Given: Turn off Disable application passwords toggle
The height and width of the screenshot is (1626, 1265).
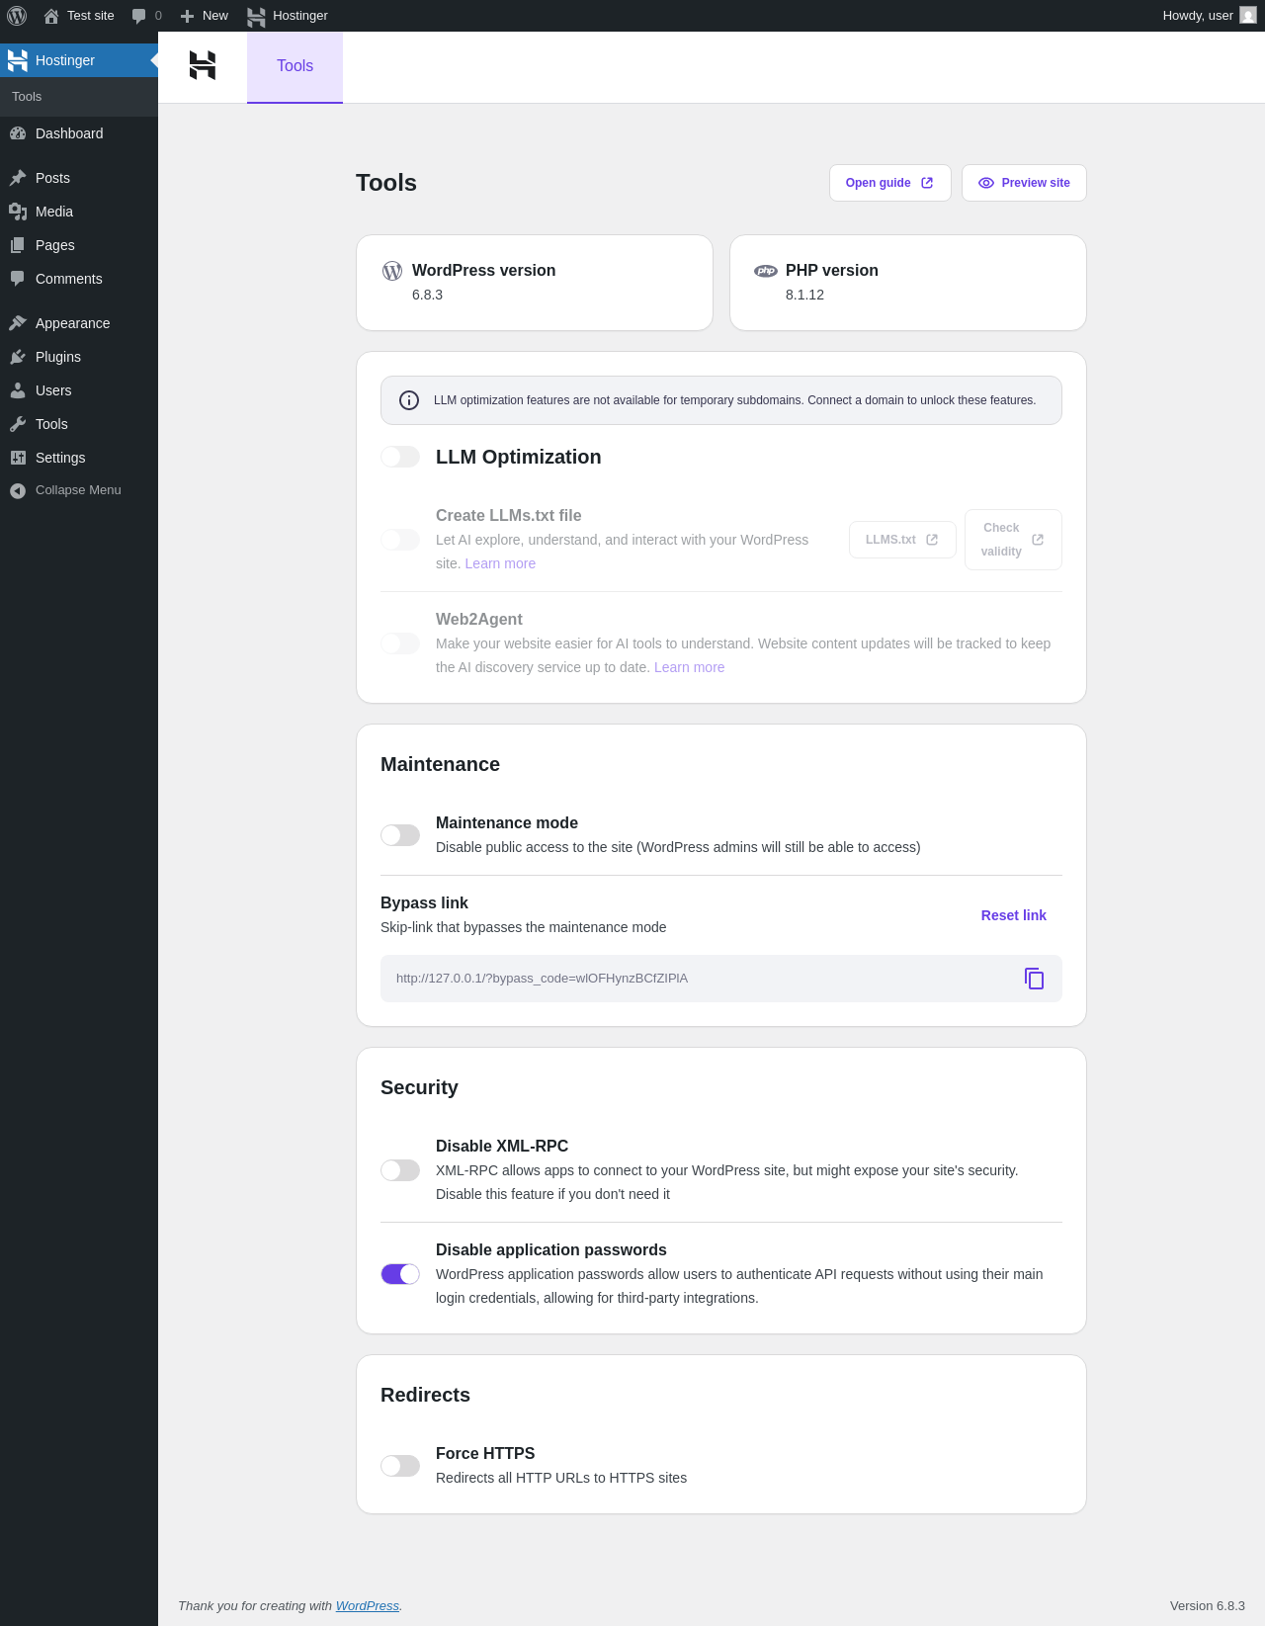Looking at the screenshot, I should click(400, 1274).
